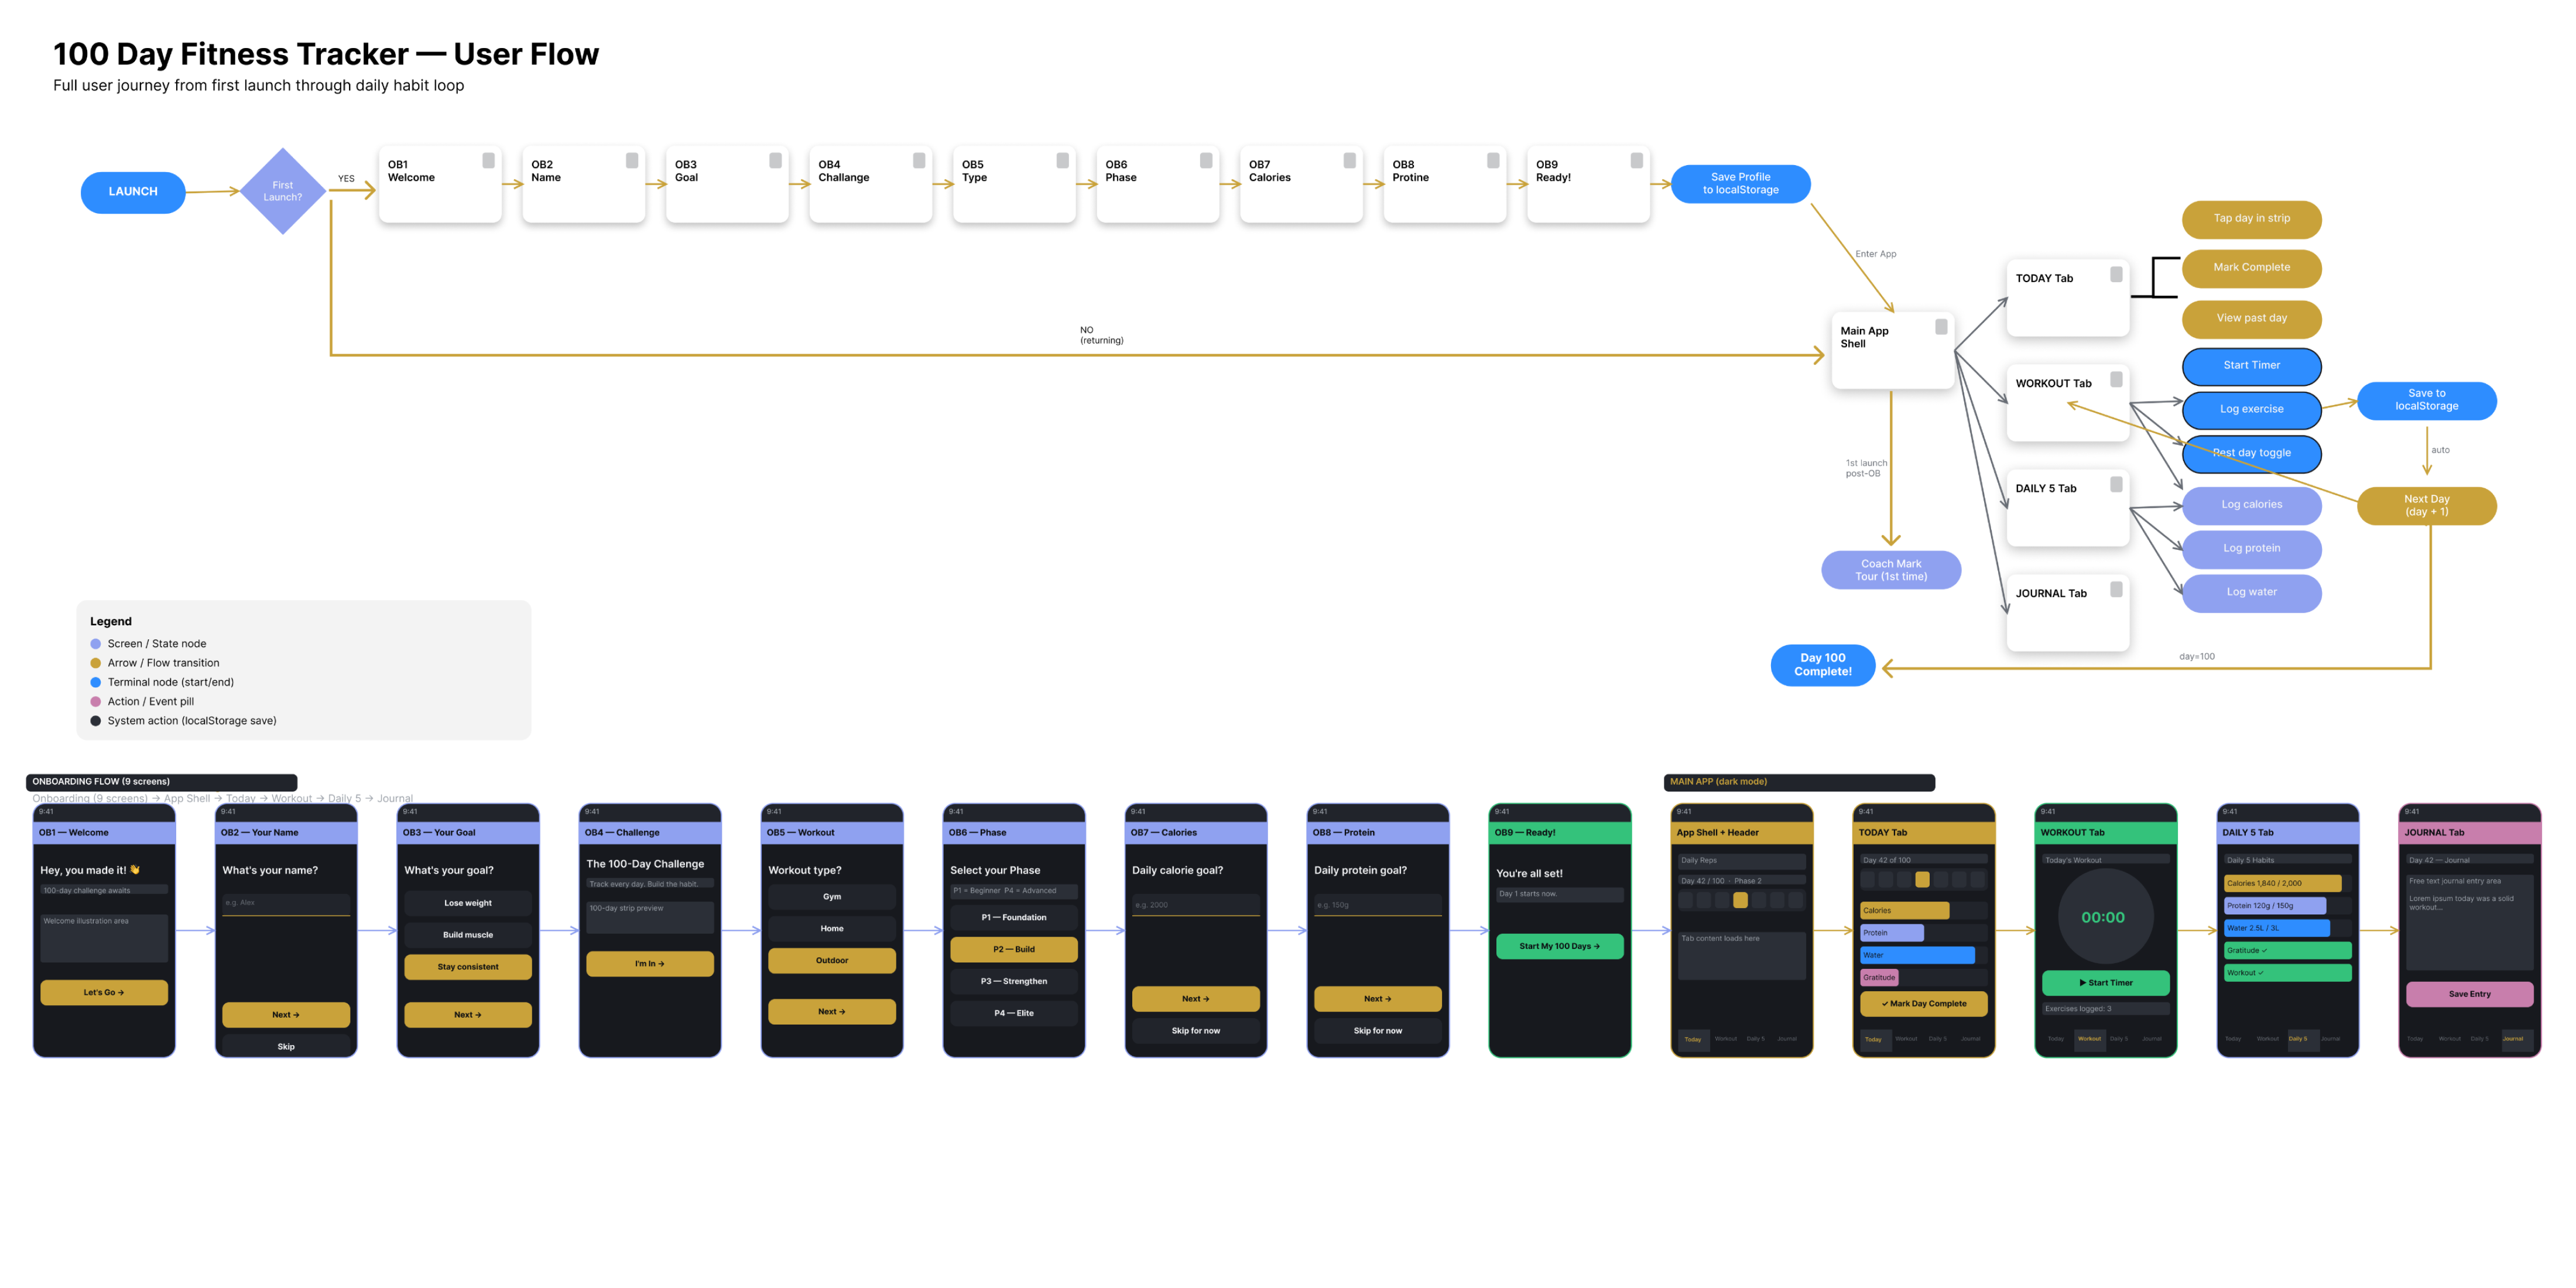This screenshot has width=2576, height=1288.
Task: Click the gray icon in TODAY Tab flow card
Action: (x=2116, y=274)
